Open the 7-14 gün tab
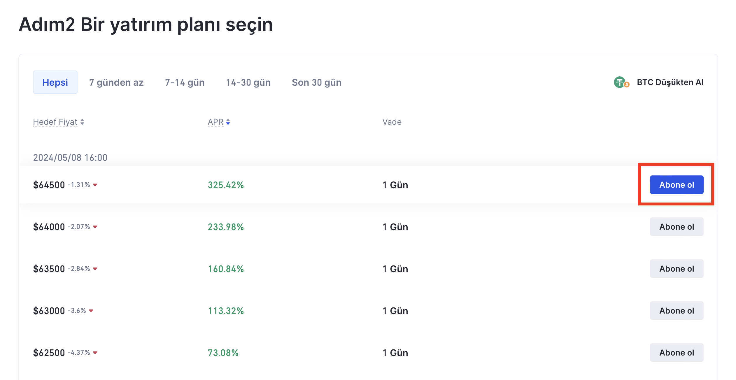This screenshot has height=380, width=736. (x=185, y=82)
